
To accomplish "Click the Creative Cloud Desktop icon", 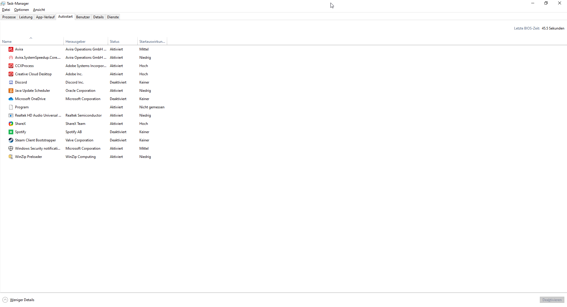I will click(11, 74).
